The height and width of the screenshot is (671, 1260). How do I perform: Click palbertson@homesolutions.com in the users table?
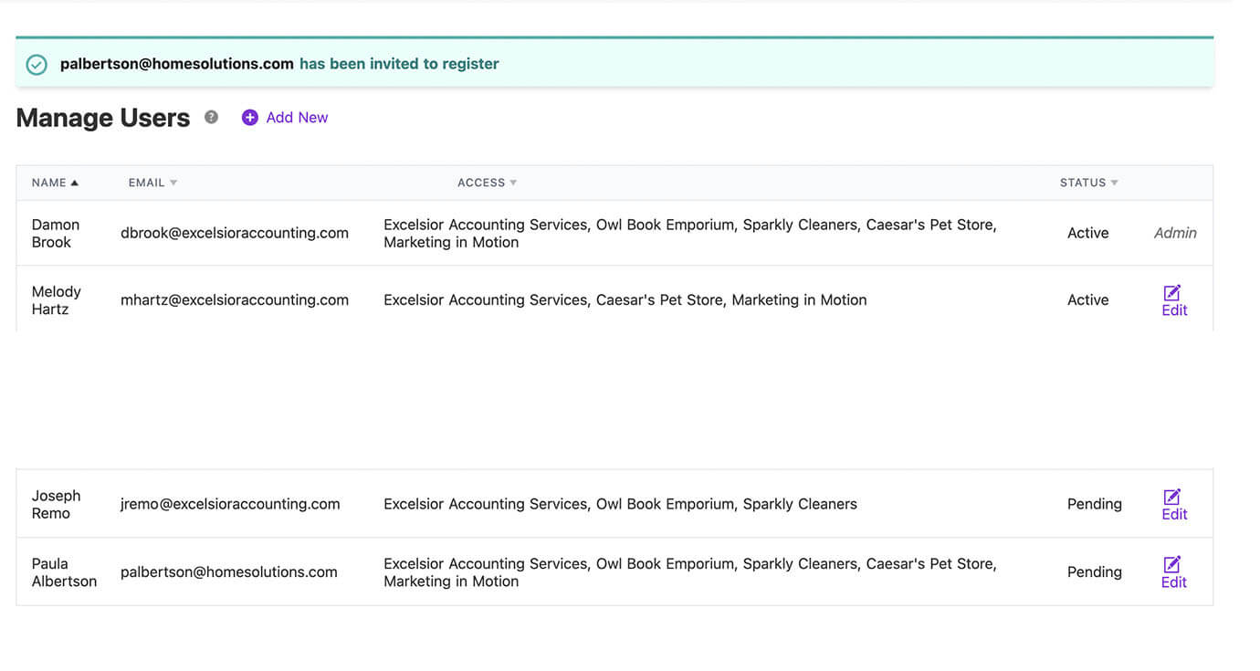(229, 572)
